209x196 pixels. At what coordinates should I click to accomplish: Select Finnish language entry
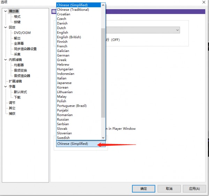(79, 42)
